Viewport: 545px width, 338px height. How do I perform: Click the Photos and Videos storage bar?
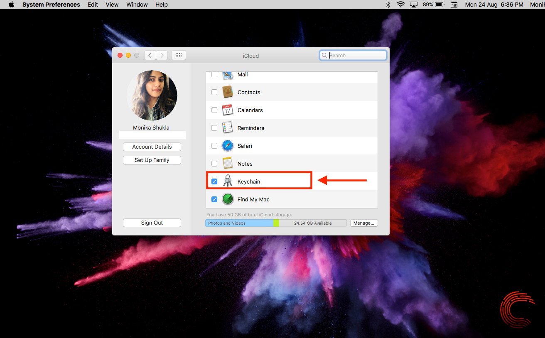pos(239,223)
